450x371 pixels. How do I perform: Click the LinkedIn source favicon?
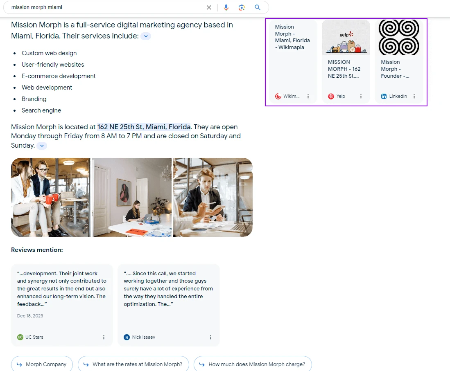[384, 97]
